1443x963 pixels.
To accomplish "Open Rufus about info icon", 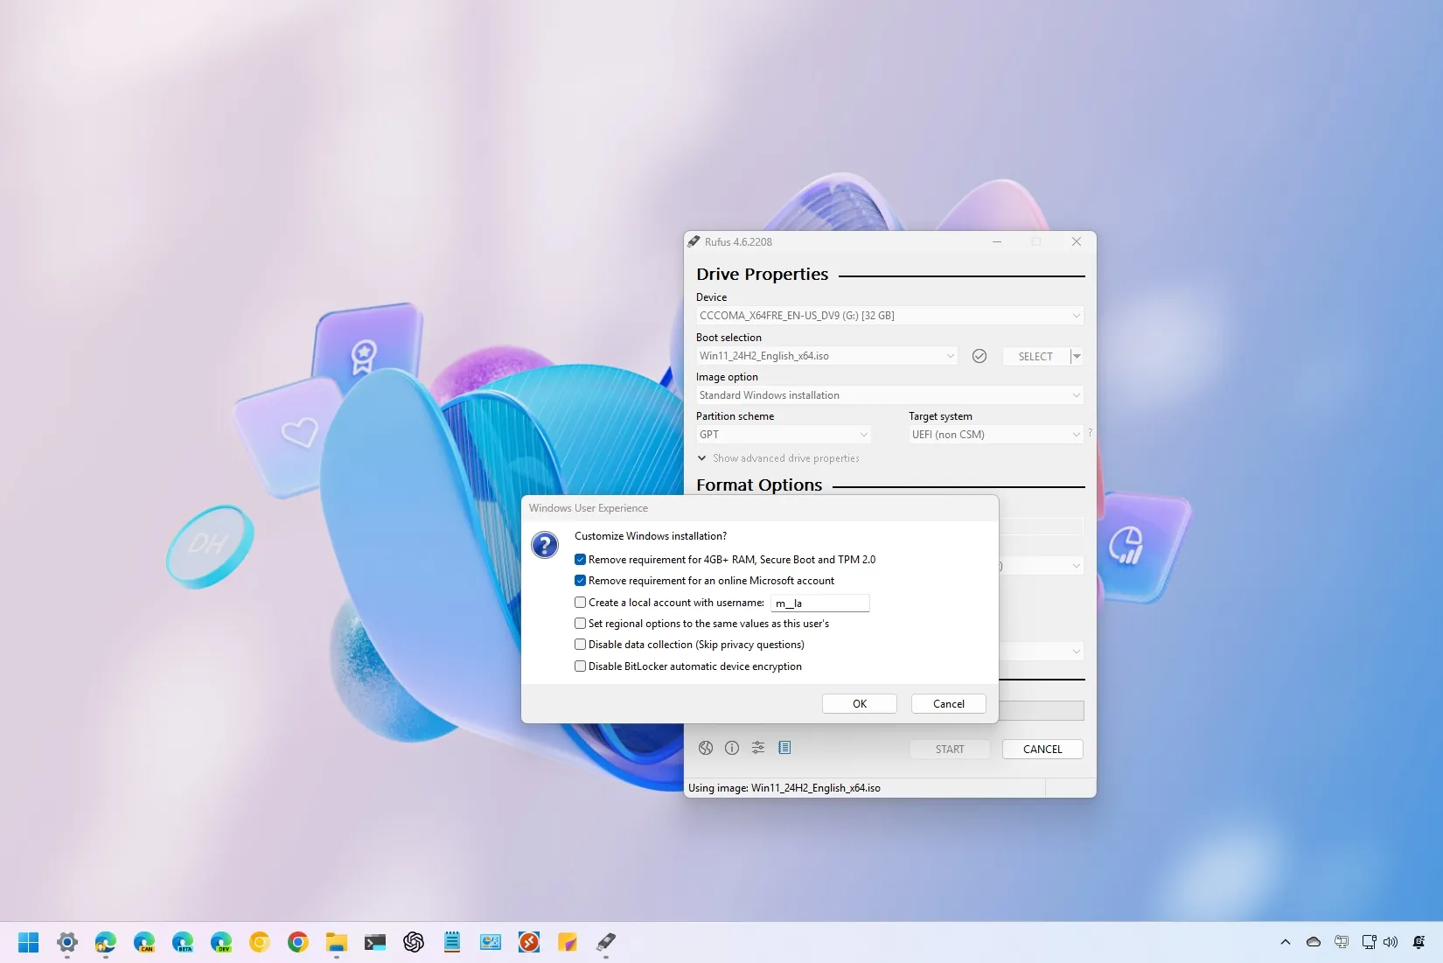I will tap(732, 748).
